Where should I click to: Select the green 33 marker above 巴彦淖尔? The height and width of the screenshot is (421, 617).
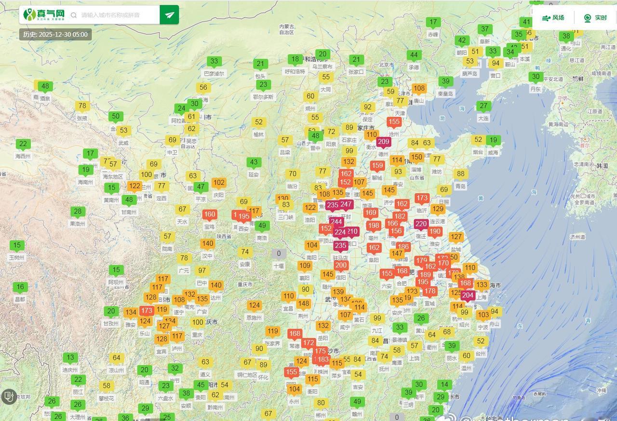click(214, 62)
